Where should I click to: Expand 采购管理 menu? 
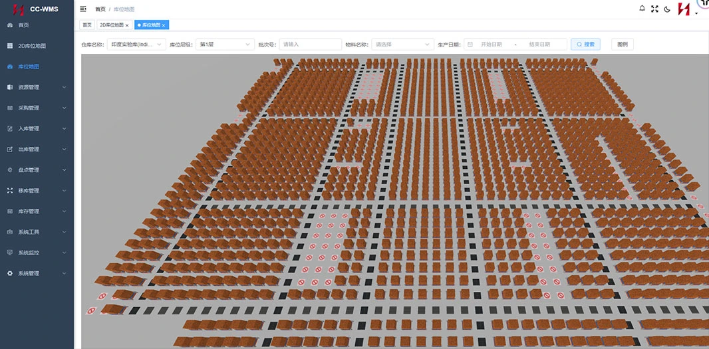tap(37, 108)
